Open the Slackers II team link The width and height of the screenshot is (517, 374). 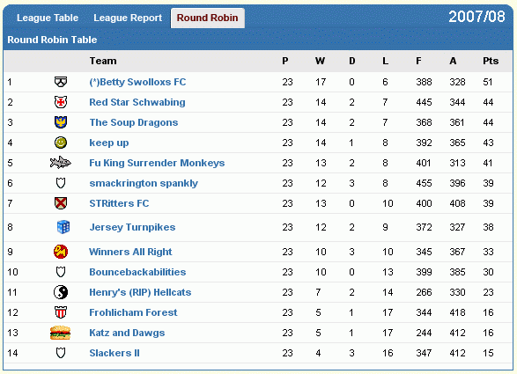[114, 353]
